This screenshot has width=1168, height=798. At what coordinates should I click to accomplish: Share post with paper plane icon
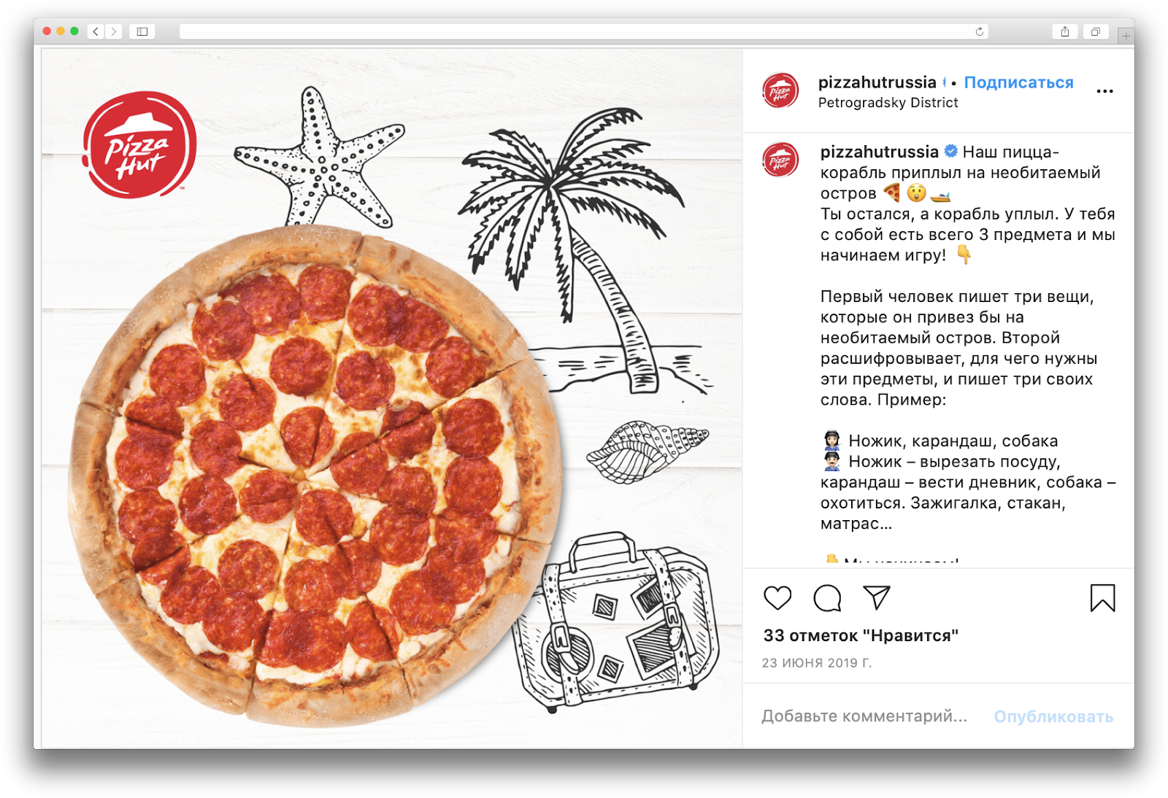pos(877,597)
